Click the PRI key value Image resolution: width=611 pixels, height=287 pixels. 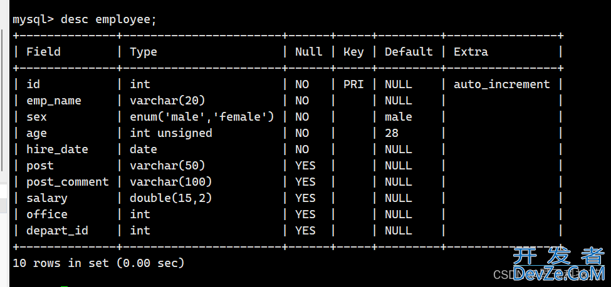coord(353,84)
